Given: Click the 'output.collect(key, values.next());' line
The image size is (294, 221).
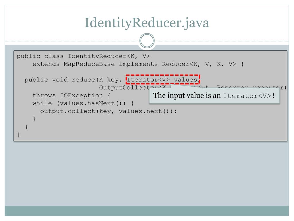Looking at the screenshot, I should 109,111.
